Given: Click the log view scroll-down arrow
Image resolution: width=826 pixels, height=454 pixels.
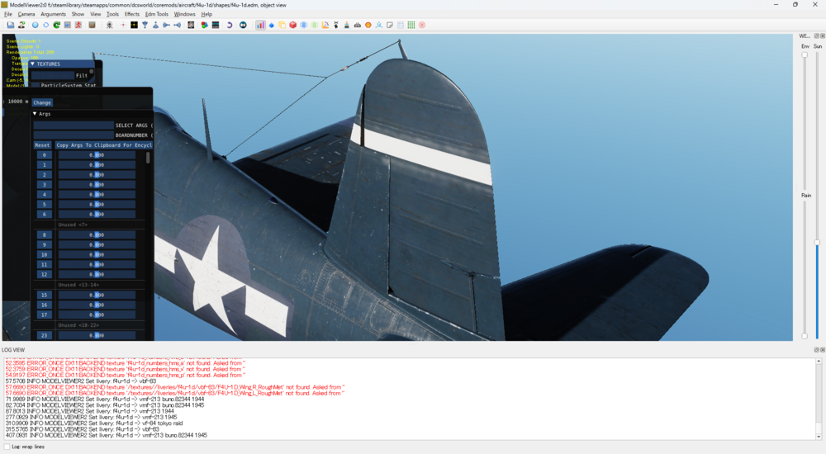Looking at the screenshot, I should [819, 437].
